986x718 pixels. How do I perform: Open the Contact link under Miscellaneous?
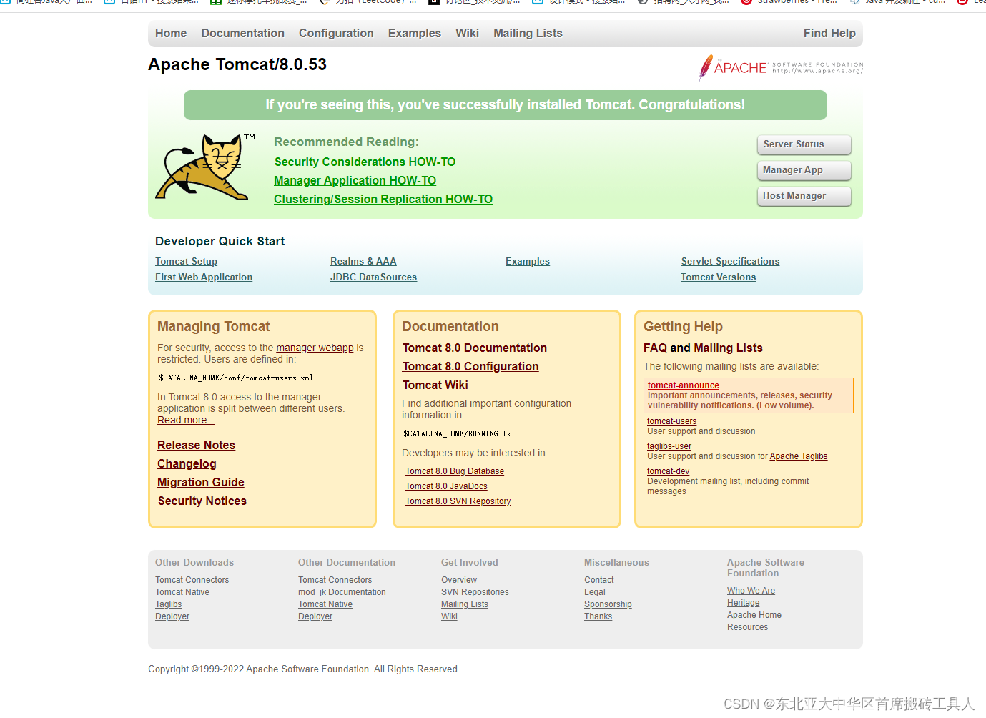tap(599, 580)
